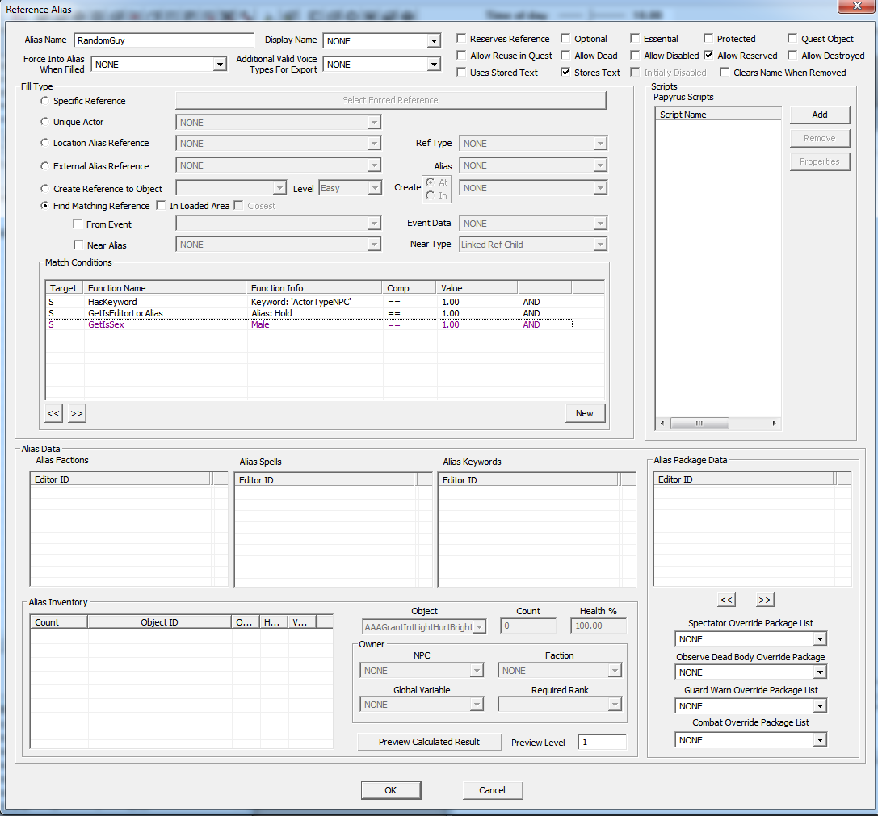Screen dimensions: 878x816
Task: Click the << button under Match Conditions
Action: coord(53,413)
